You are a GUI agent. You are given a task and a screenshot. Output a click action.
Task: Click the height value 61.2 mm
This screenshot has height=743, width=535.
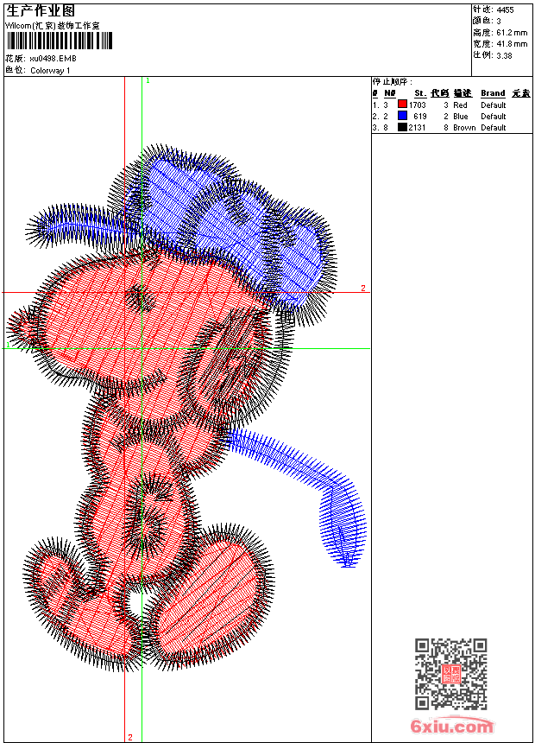512,33
